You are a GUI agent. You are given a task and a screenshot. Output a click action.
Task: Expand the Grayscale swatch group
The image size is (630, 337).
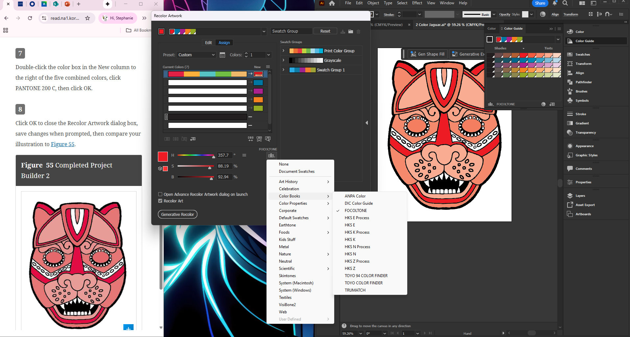point(284,61)
